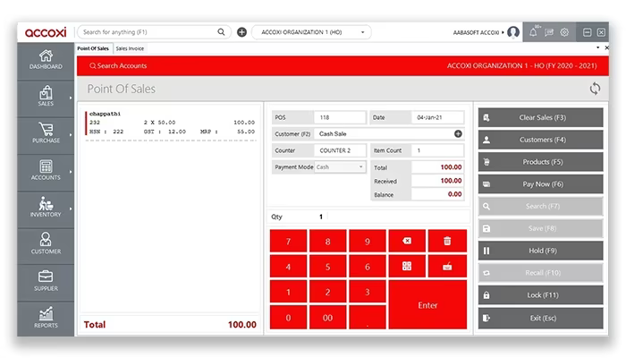Click Pay Now (F6)

540,184
